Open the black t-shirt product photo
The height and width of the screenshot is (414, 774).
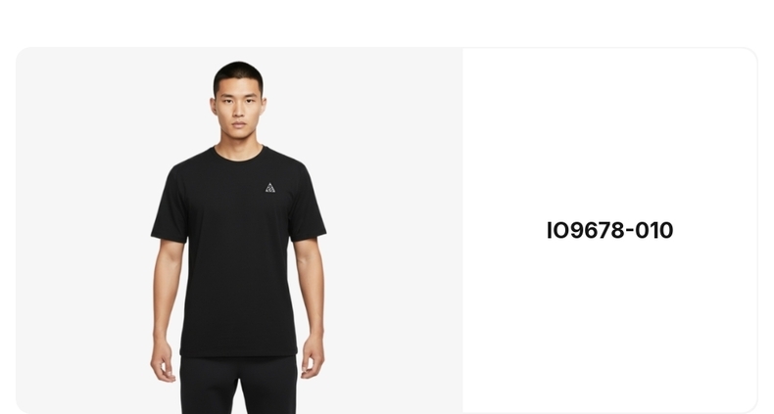[239, 230]
